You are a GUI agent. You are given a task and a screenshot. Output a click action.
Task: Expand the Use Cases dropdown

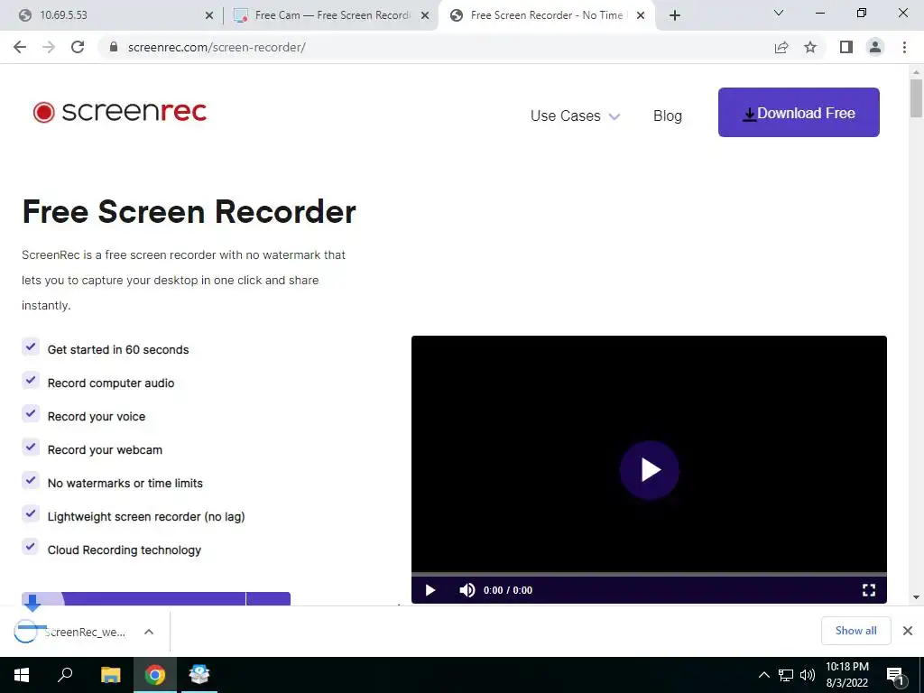tap(575, 116)
